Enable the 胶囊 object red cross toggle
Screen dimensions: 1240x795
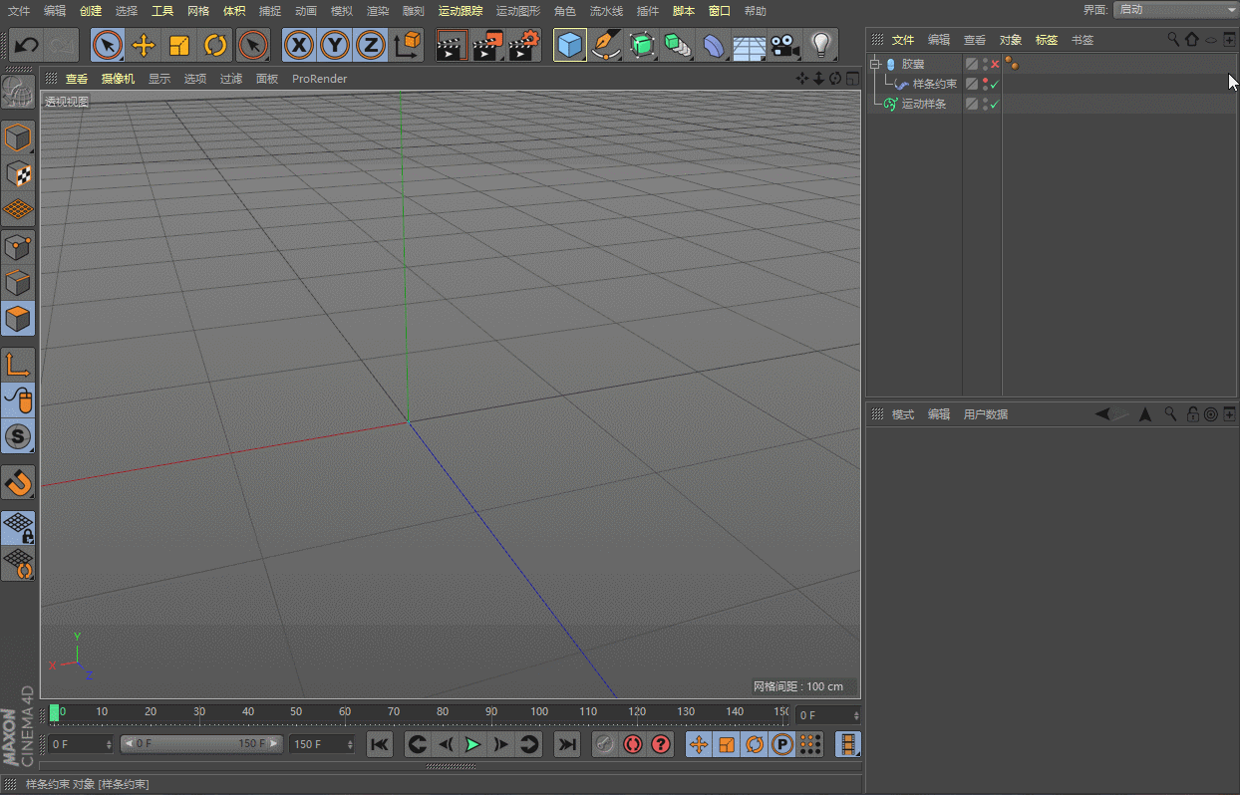995,64
